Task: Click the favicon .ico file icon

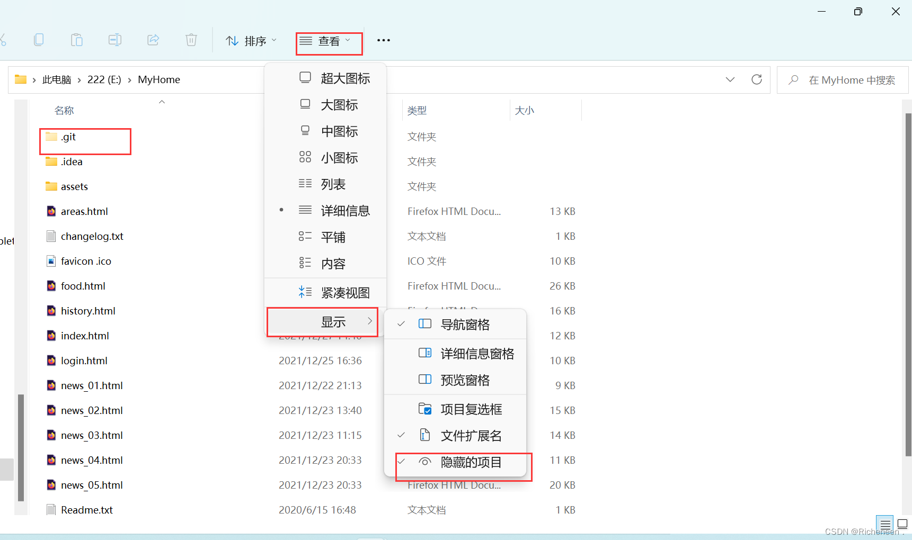Action: pos(51,261)
